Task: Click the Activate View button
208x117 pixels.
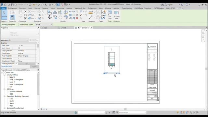Action: click(116, 15)
